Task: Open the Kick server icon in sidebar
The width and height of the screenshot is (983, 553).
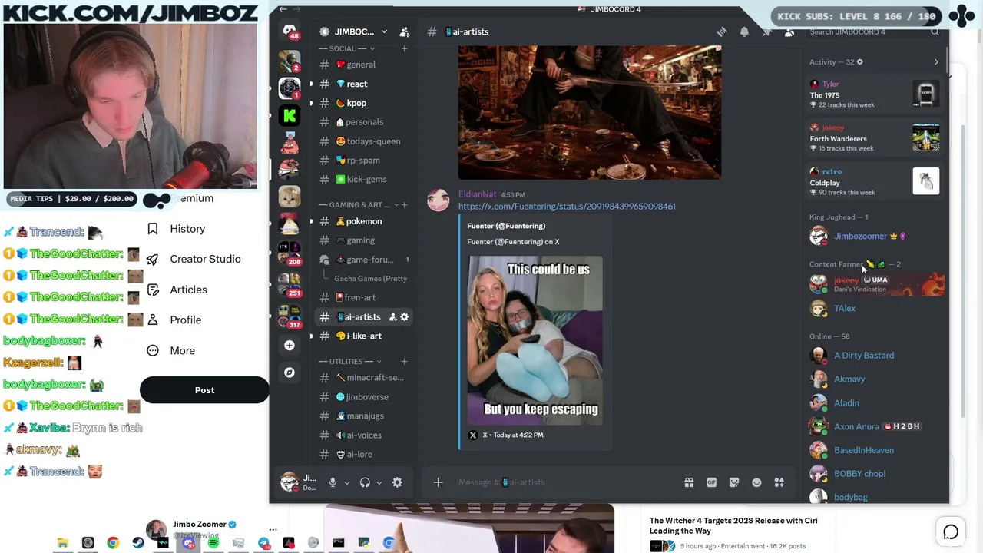Action: click(x=290, y=116)
